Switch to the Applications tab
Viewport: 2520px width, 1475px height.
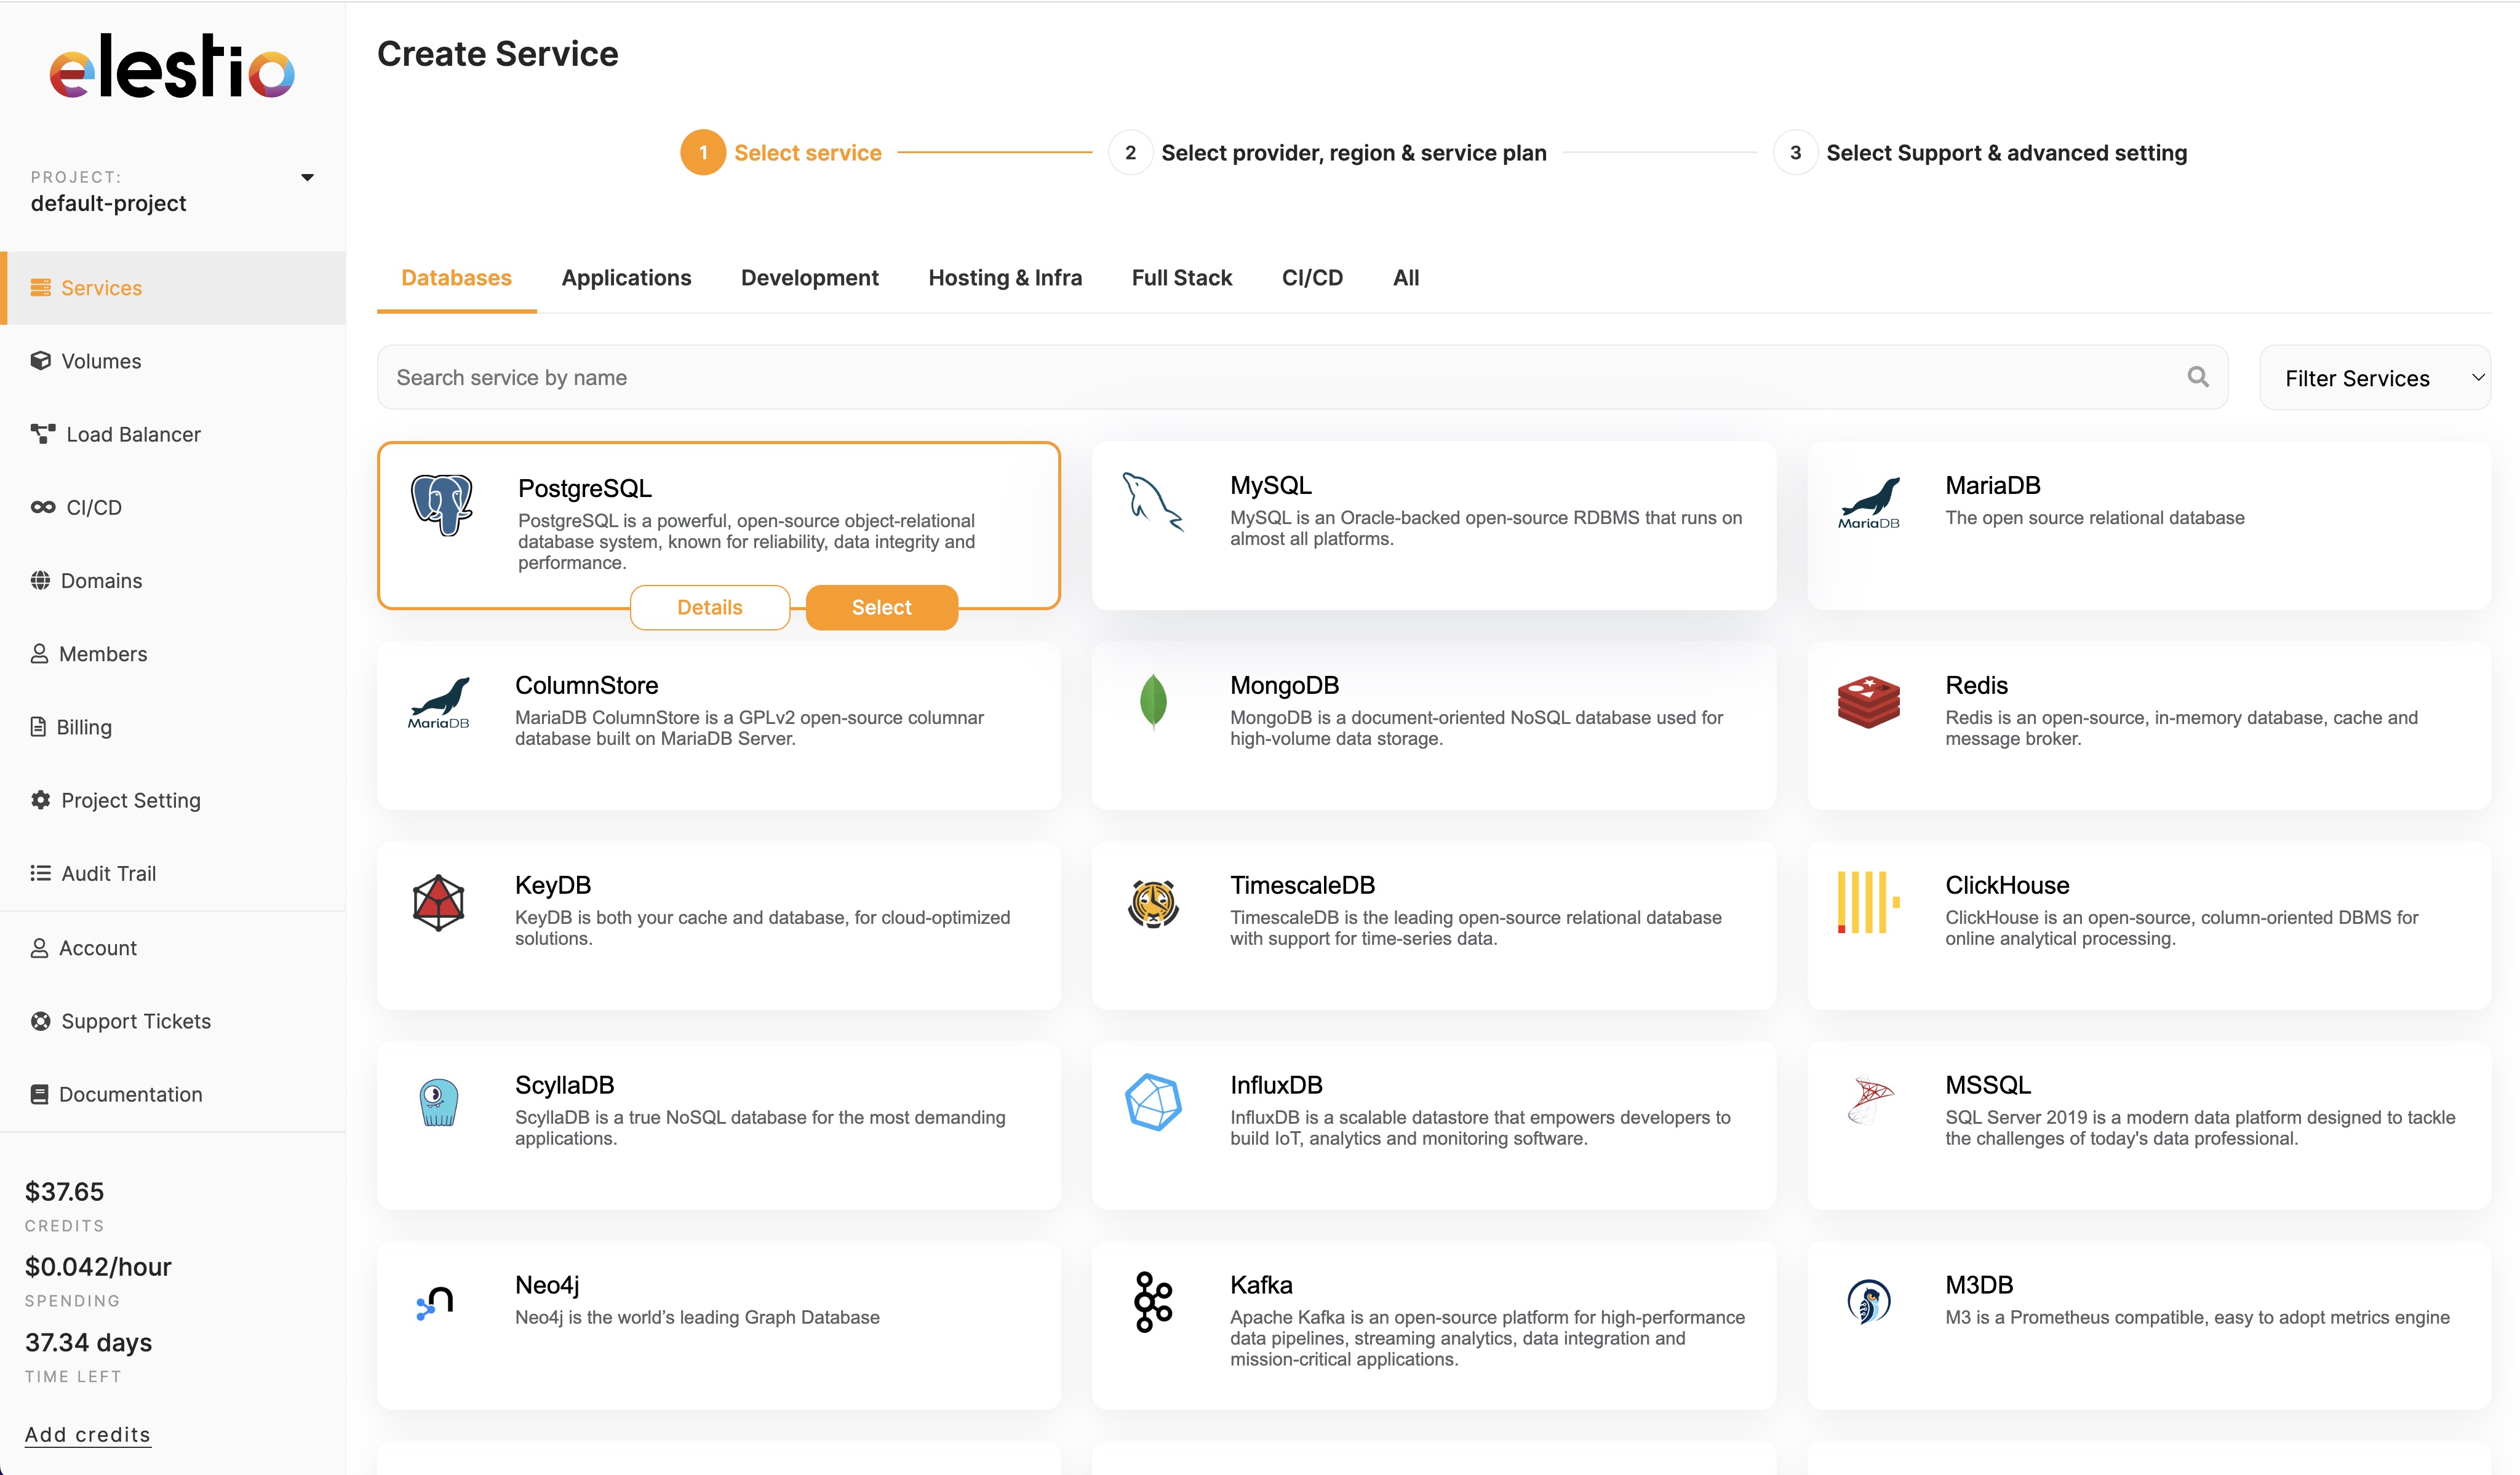click(626, 277)
